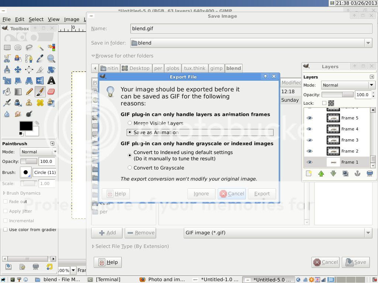Toggle the layer Lock checkbox
378x283 pixels.
324,103
